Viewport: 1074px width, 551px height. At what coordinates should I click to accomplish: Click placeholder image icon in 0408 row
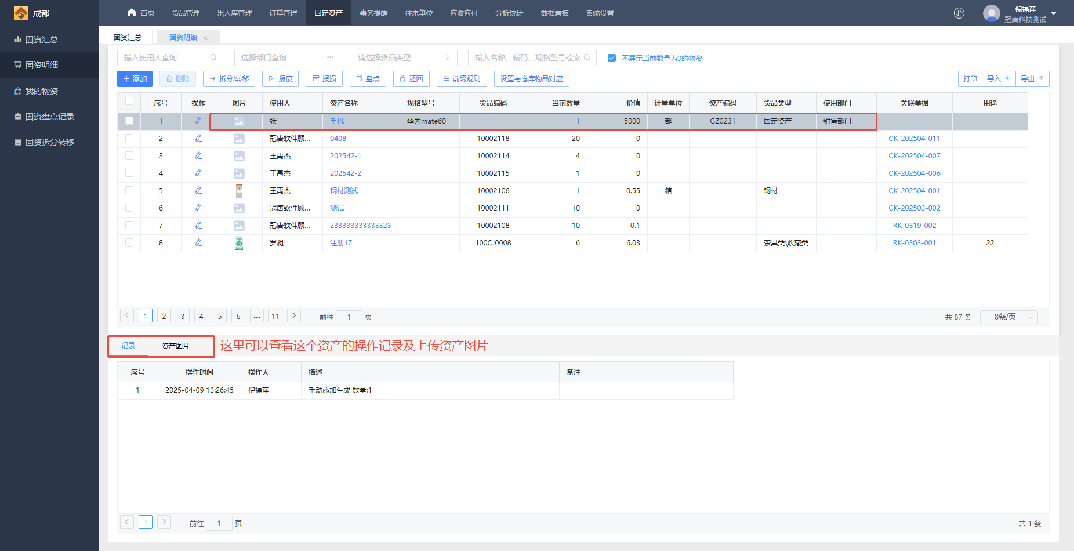coord(239,139)
